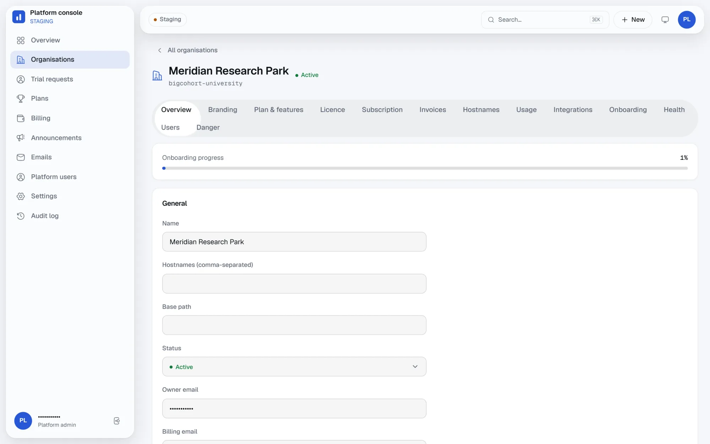
Task: Click the Base path input field
Action: (294, 325)
